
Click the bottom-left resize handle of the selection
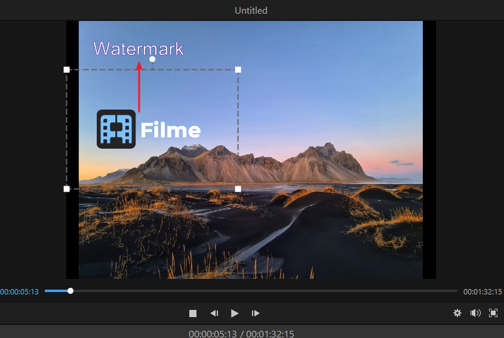tap(66, 189)
